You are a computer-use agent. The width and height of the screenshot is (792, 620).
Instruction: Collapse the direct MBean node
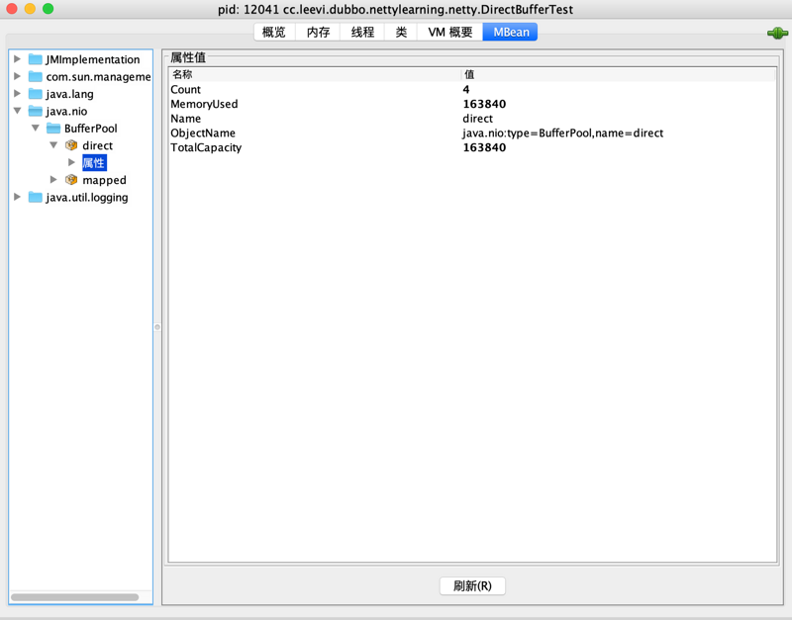53,144
